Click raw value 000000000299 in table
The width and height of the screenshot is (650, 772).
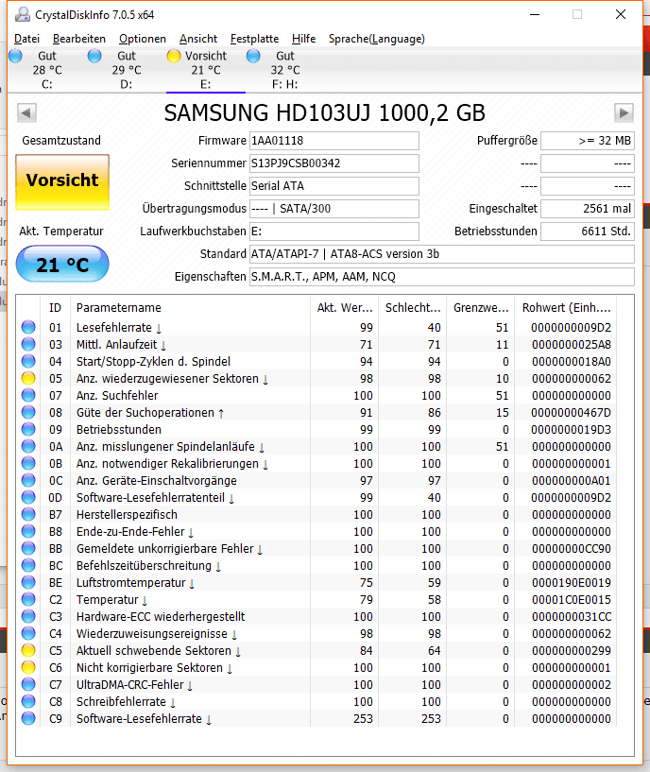pyautogui.click(x=572, y=650)
